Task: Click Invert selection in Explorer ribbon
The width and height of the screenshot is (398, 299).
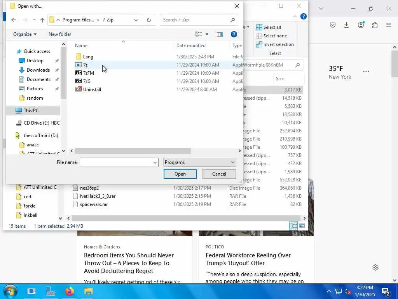Action: 275,44
